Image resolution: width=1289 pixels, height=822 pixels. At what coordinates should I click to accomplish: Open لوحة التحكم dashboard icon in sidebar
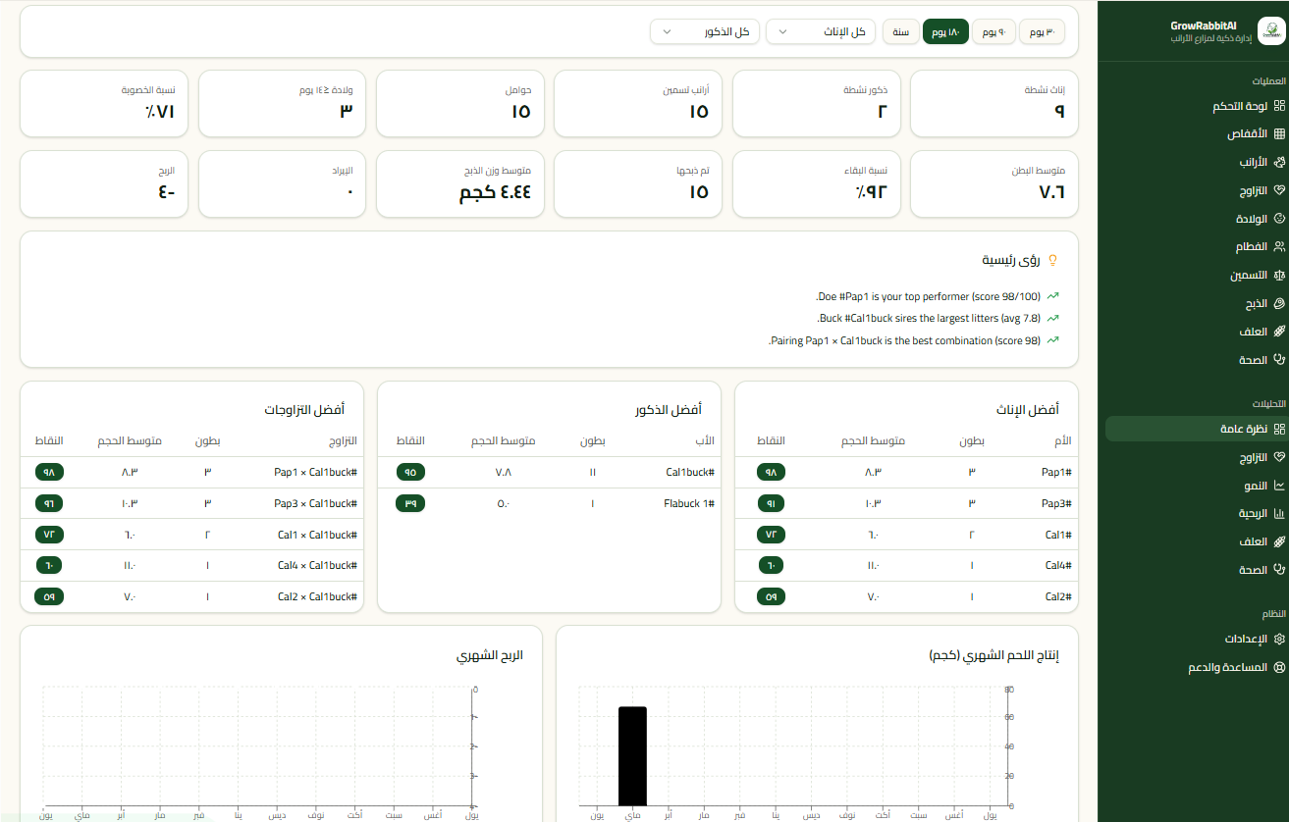[x=1279, y=106]
